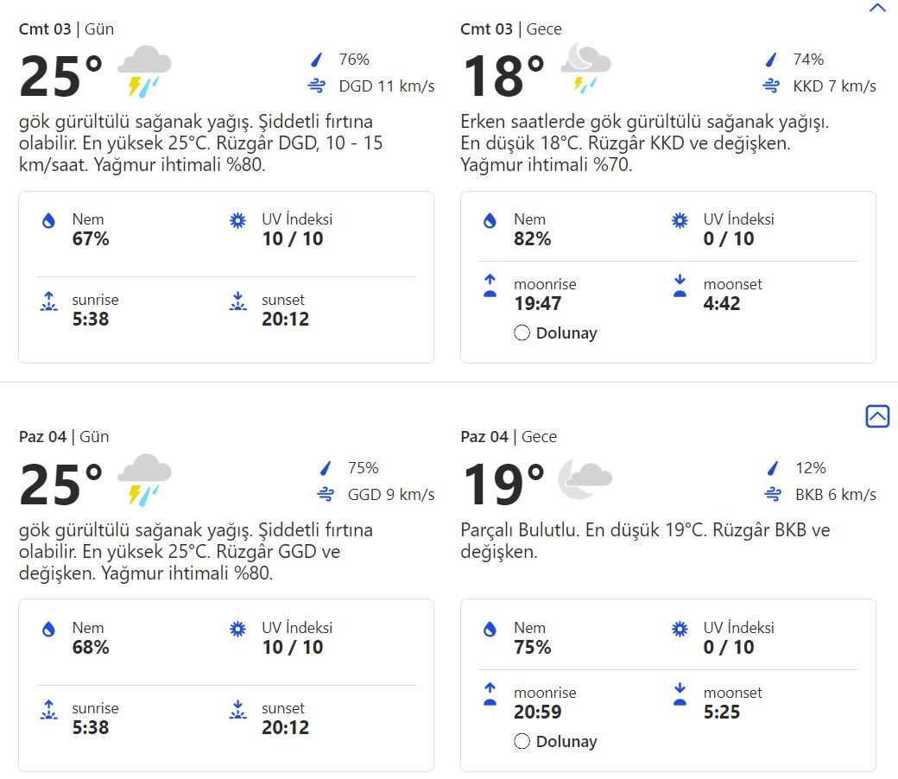Click the sunset icon next to 20:12

237,301
